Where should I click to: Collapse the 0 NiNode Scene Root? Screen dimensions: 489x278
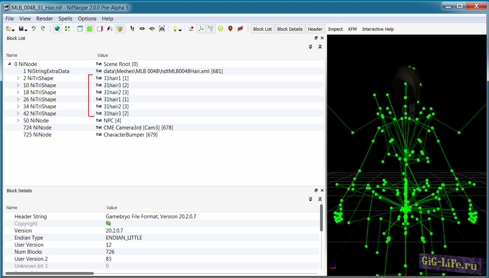(9, 64)
